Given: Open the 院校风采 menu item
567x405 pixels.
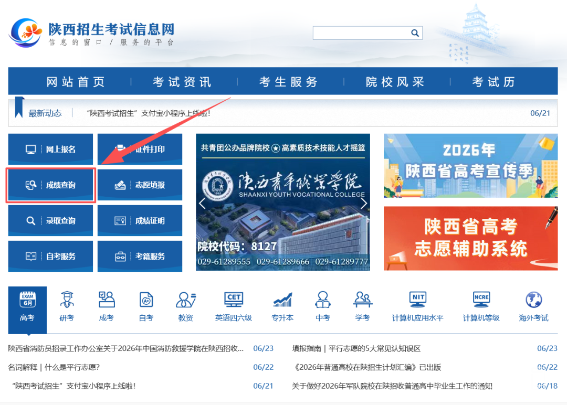Looking at the screenshot, I should pyautogui.click(x=395, y=82).
